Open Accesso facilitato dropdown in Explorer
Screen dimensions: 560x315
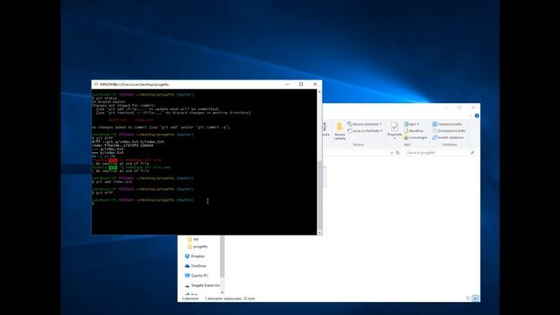point(365,130)
